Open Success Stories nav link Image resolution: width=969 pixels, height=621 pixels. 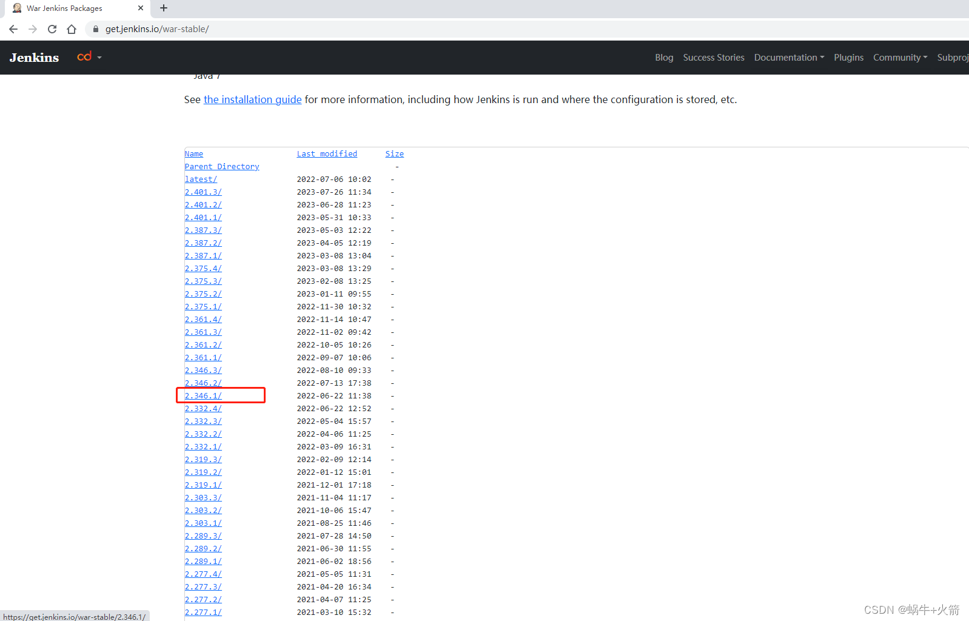tap(714, 58)
